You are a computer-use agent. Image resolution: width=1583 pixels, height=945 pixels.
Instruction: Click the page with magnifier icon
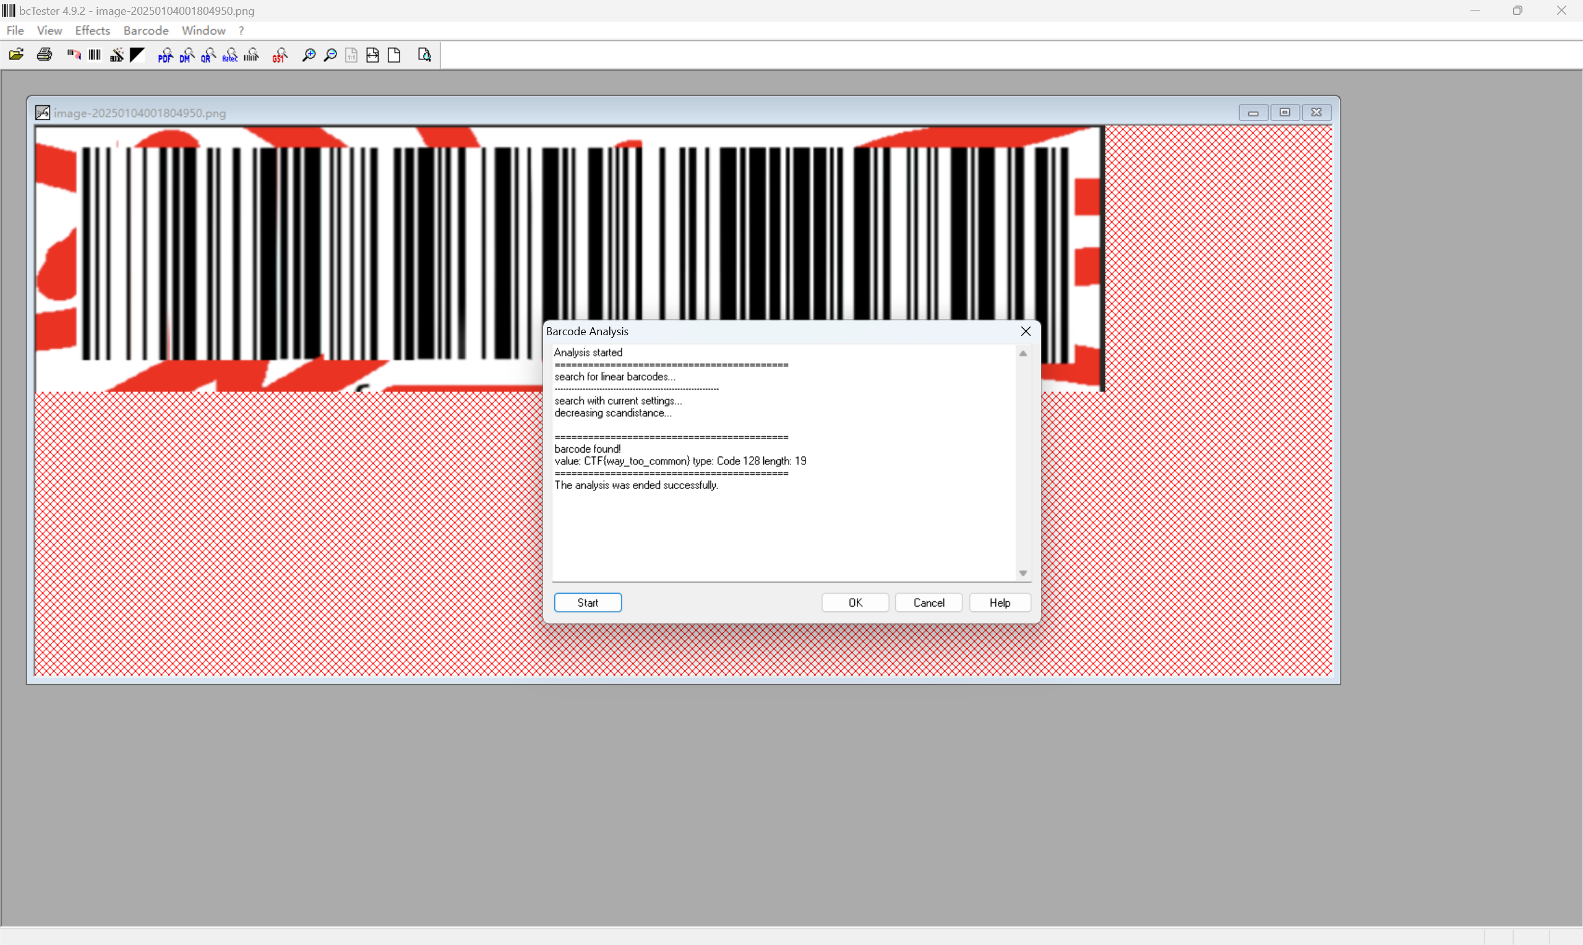(424, 56)
